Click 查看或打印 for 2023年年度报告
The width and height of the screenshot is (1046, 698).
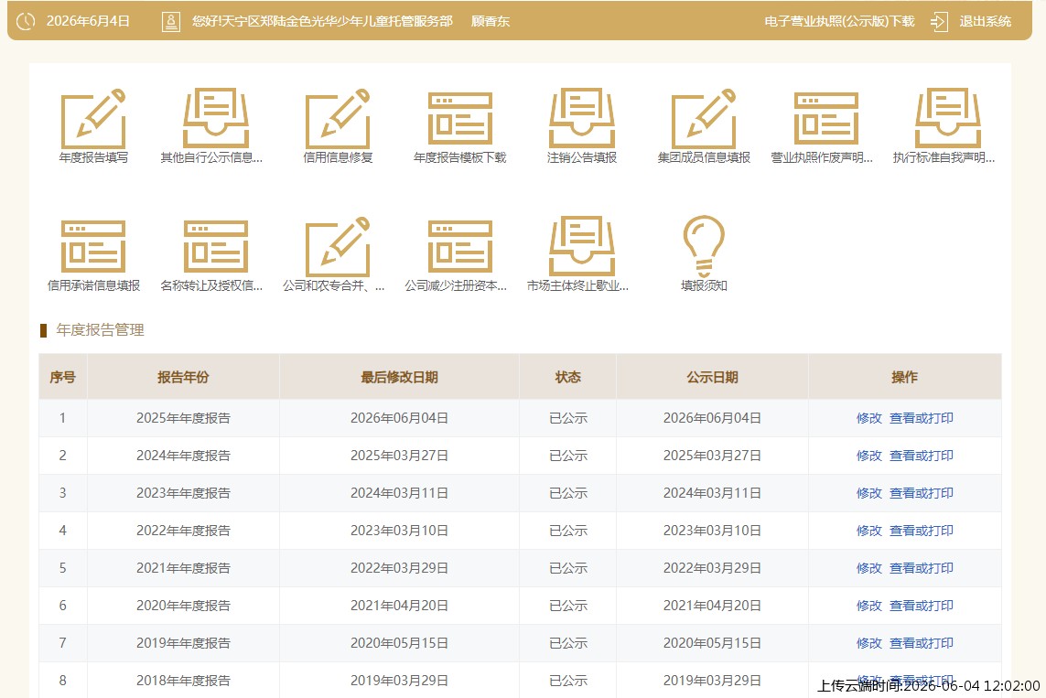922,493
